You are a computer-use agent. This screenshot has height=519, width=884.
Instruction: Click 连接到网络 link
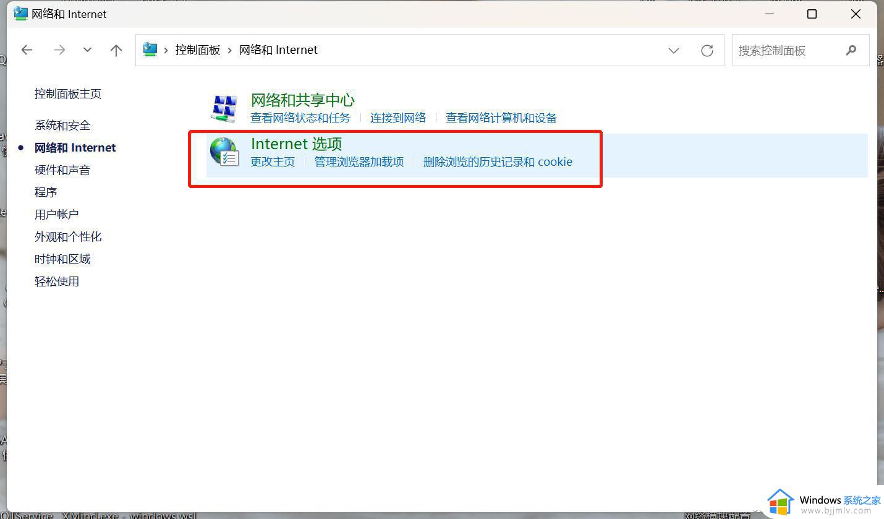point(398,118)
